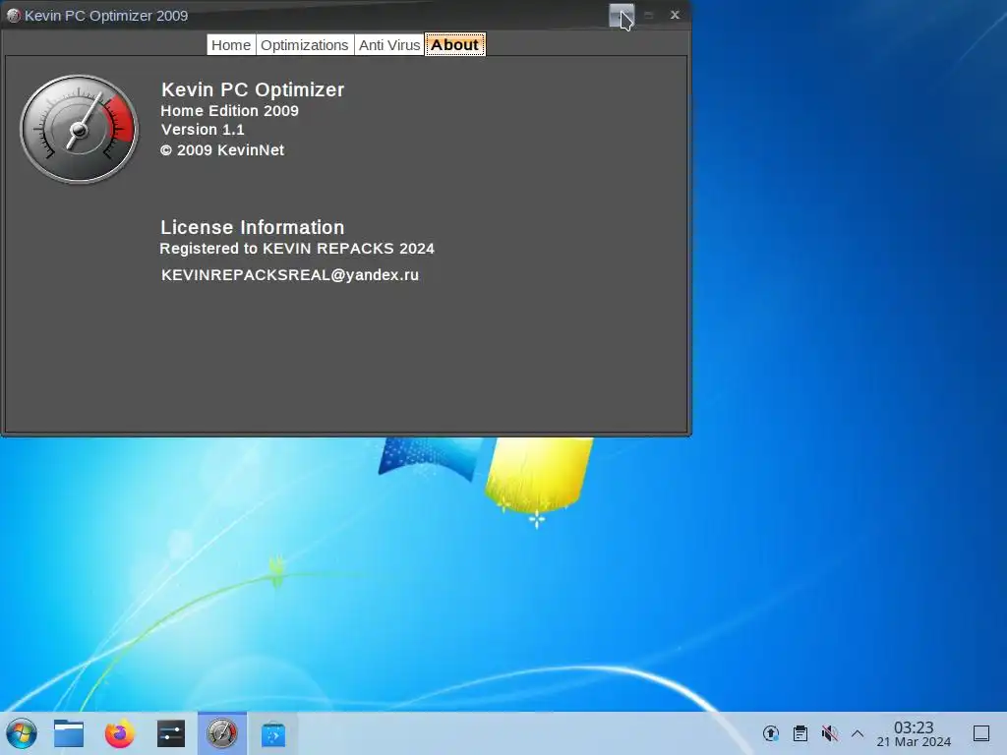
Task: Maximize the Kevin PC Optimizer window
Action: tap(649, 16)
